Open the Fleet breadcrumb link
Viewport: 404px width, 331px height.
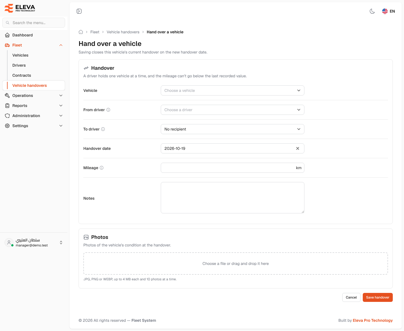(95, 32)
